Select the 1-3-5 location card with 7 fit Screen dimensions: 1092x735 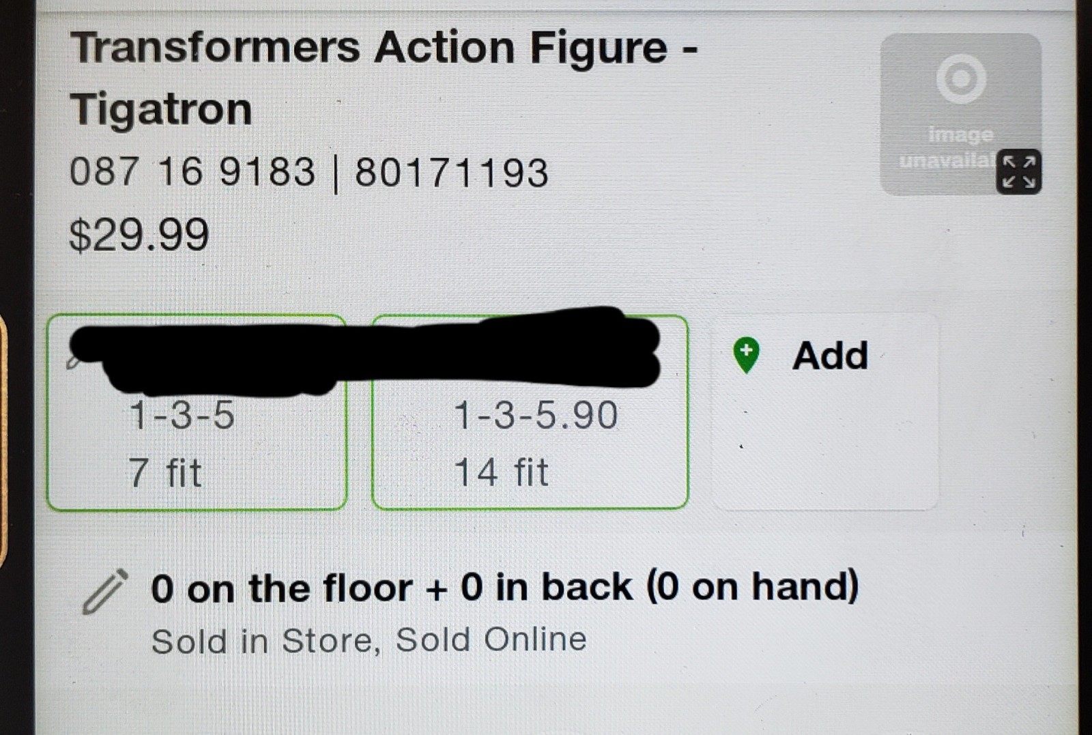pyautogui.click(x=197, y=412)
